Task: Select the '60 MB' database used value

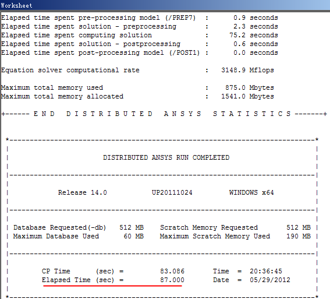Action: click(134, 236)
